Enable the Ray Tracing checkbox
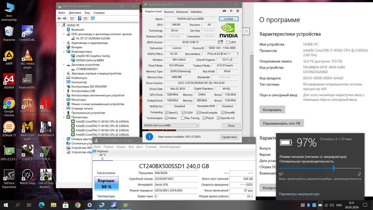 click(183, 118)
